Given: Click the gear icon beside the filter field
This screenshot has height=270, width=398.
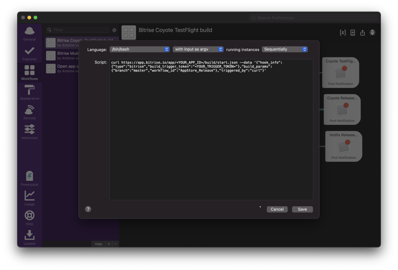Looking at the screenshot, I should [114, 29].
